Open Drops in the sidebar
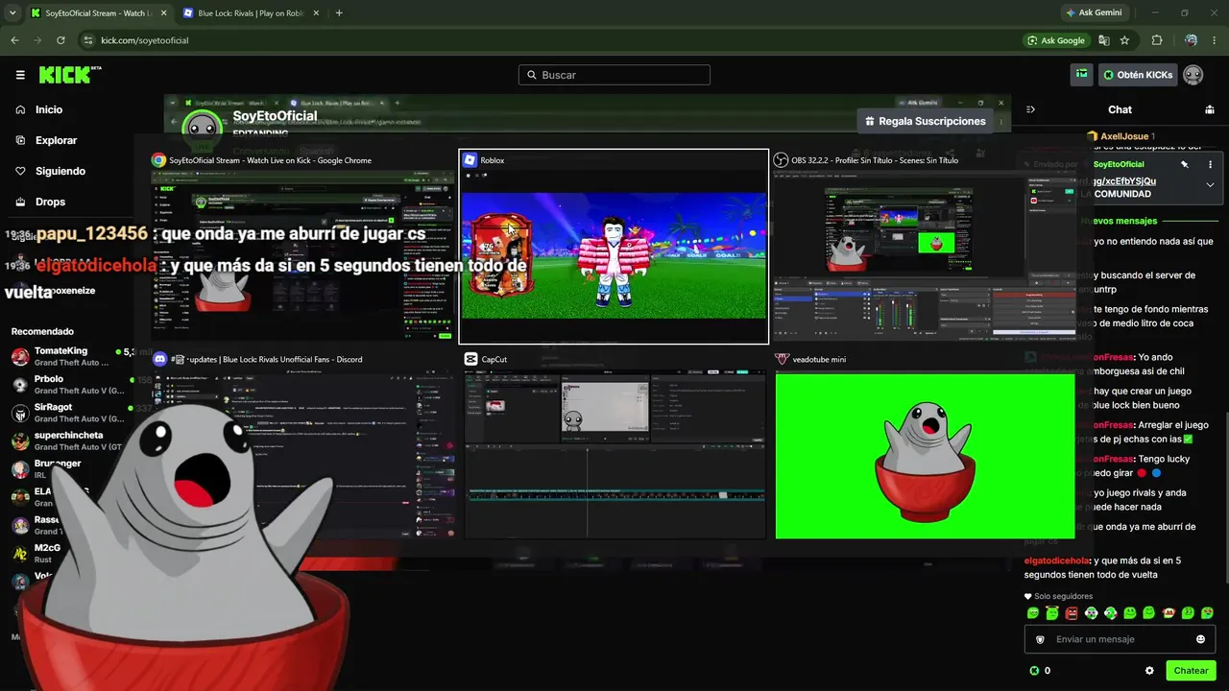 point(40,202)
